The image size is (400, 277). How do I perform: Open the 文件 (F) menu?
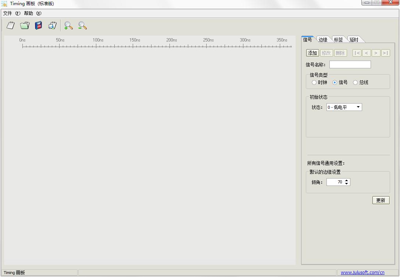point(12,13)
